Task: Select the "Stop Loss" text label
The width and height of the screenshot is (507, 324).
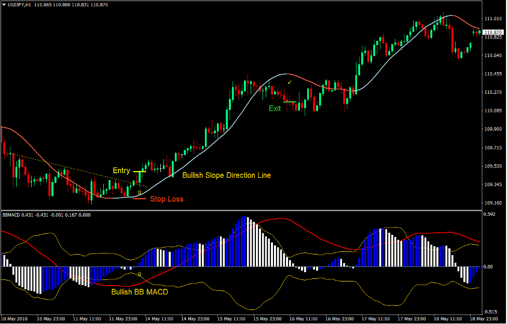Action: 167,199
